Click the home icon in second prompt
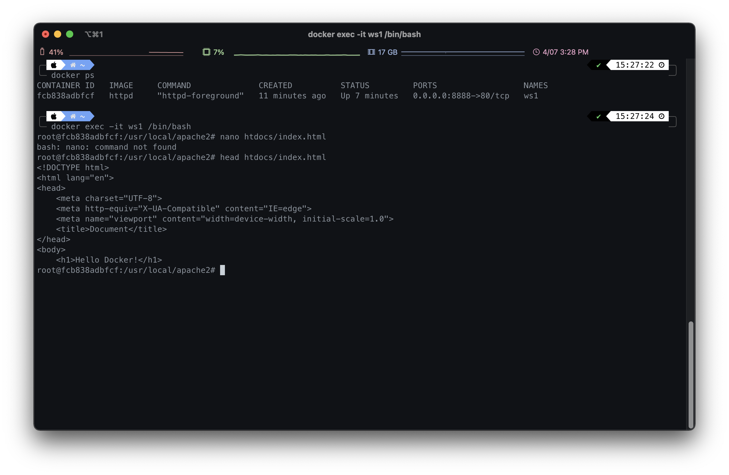This screenshot has width=729, height=475. coord(73,116)
